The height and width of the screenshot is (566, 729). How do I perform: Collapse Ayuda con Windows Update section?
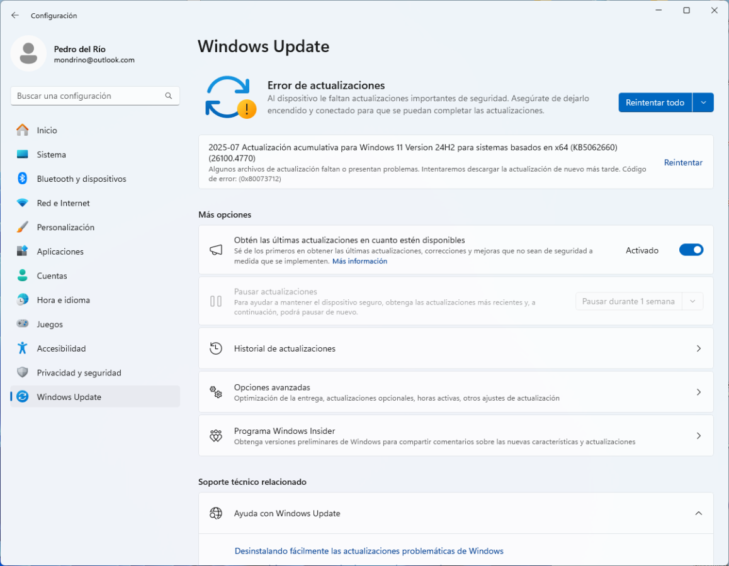click(x=698, y=513)
